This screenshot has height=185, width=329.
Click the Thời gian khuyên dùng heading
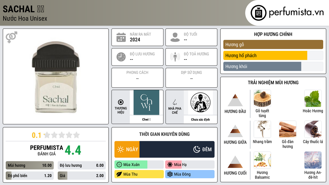[164, 134]
